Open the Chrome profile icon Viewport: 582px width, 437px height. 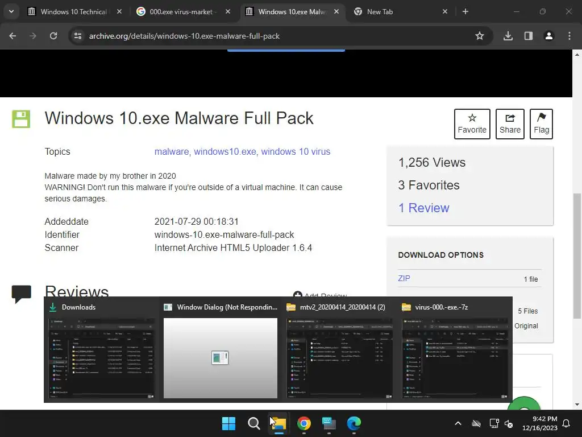tap(549, 36)
